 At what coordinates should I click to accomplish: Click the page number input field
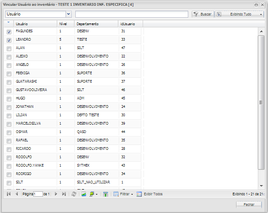pyautogui.click(x=38, y=194)
